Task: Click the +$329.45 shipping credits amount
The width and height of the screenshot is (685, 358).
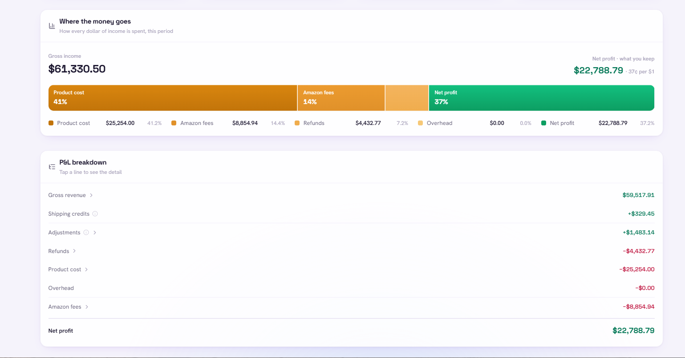Action: tap(641, 214)
